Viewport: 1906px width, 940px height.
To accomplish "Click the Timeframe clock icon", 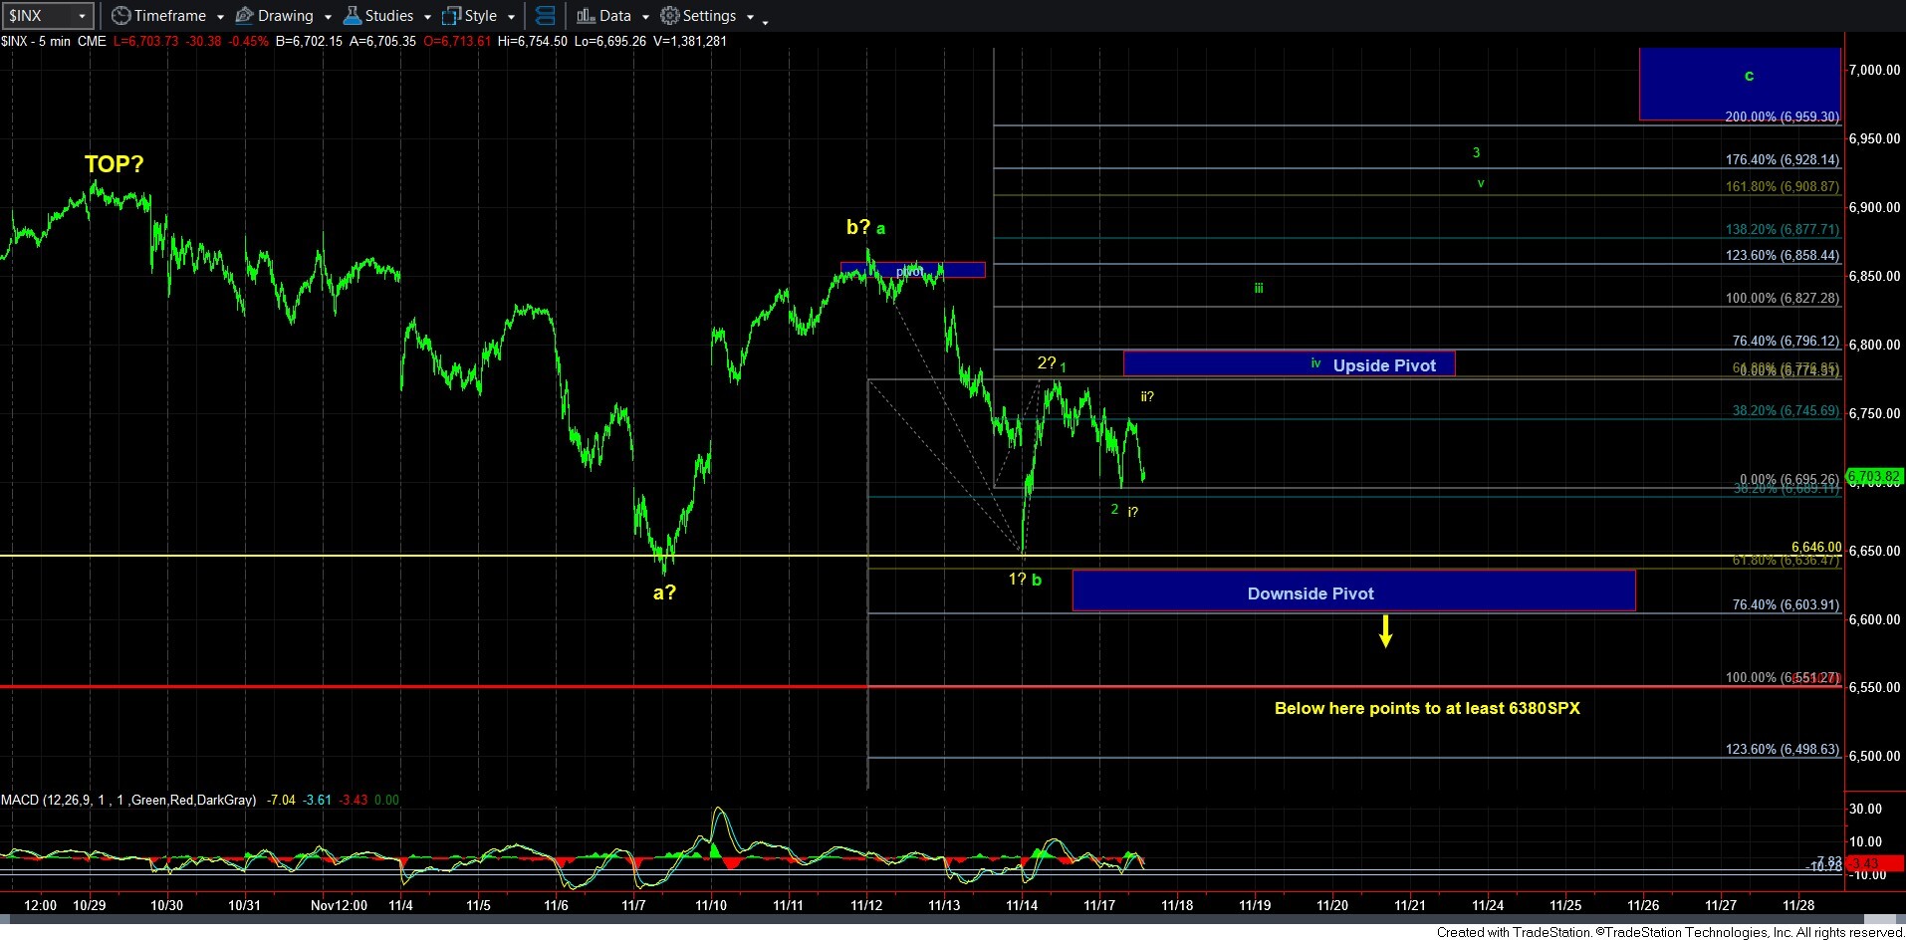I will coord(120,16).
